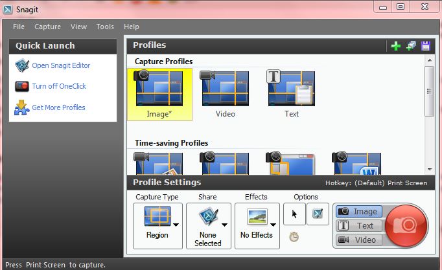Click the Time-saving Profiles heading

[171, 143]
